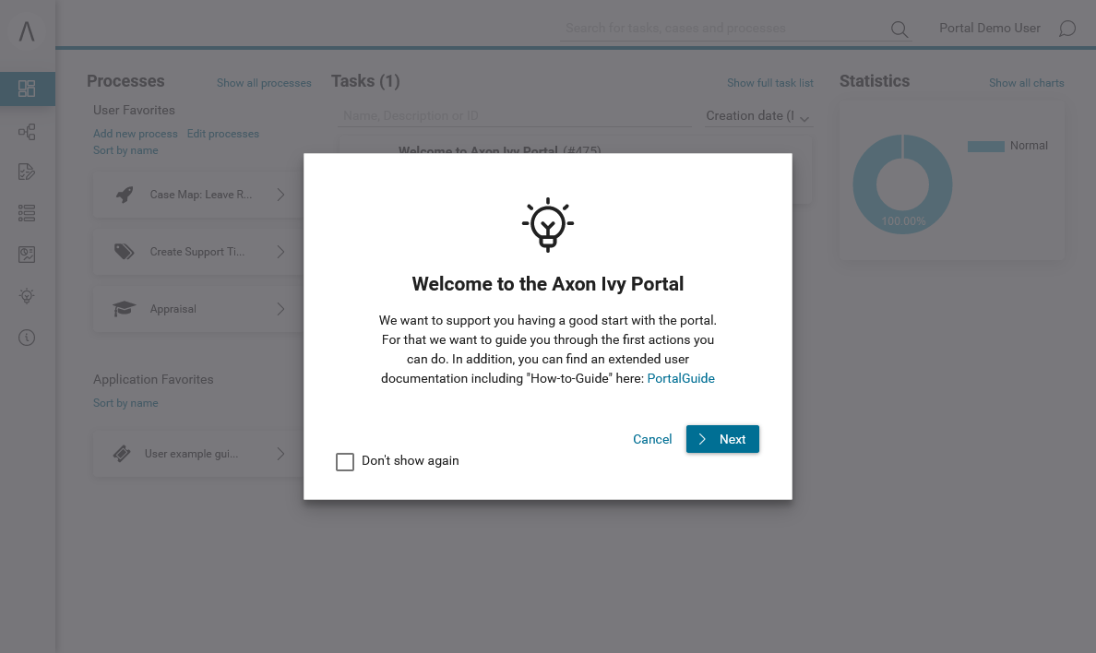
Task: Open the Dashboard sidebar icon
Action: tap(27, 89)
